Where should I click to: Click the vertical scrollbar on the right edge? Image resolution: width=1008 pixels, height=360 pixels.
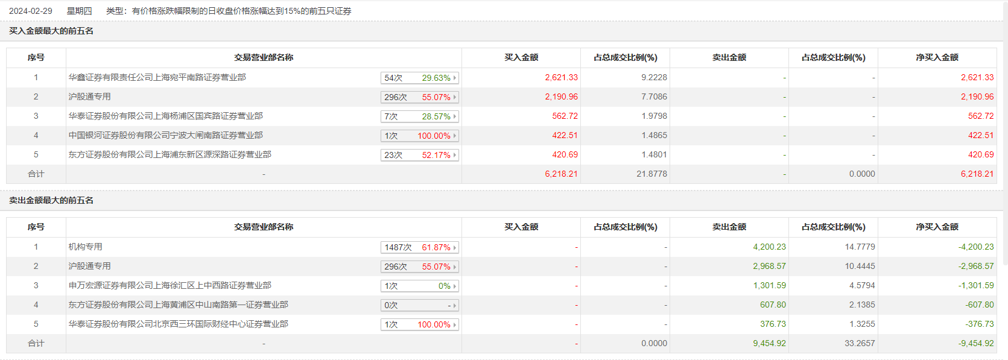click(x=1005, y=133)
